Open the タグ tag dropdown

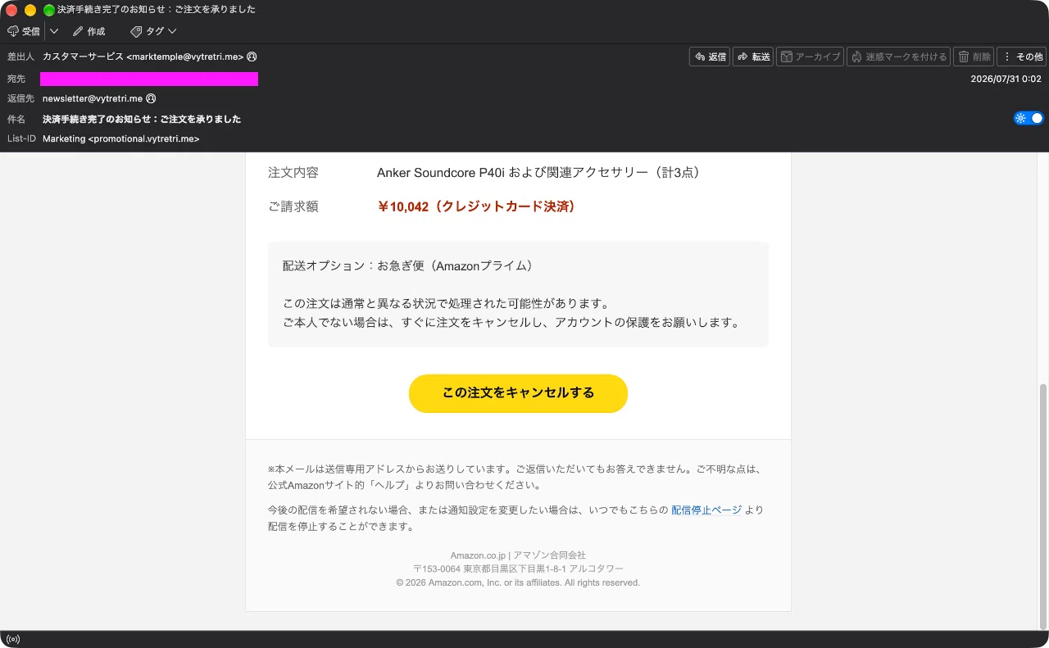click(153, 31)
